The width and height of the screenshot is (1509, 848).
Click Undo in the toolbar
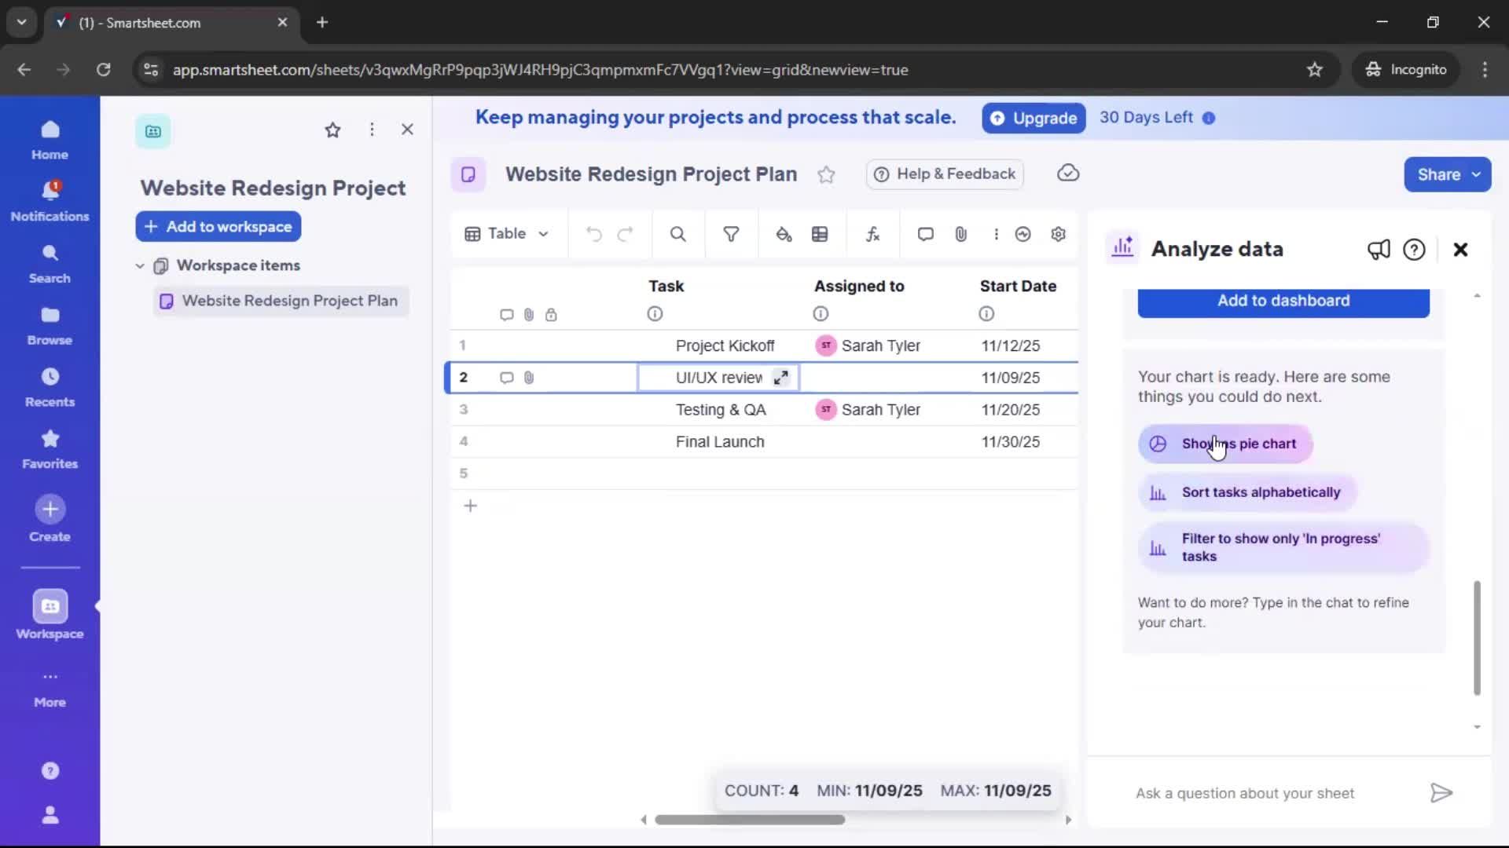coord(593,234)
